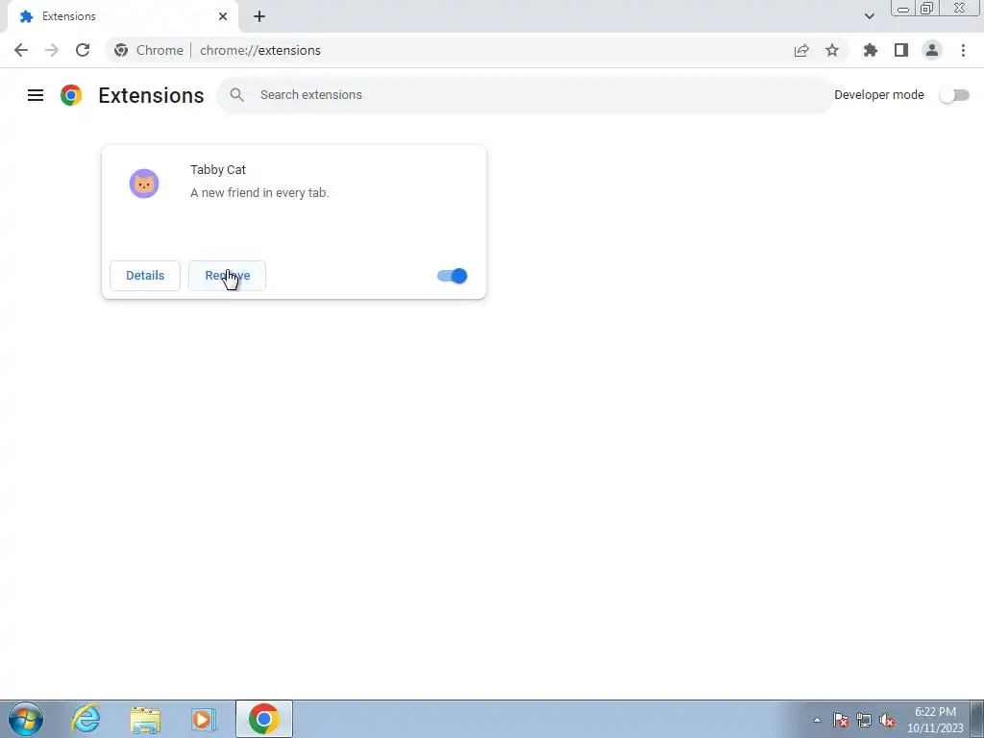
Task: Click the Extensions page heading
Action: [151, 95]
